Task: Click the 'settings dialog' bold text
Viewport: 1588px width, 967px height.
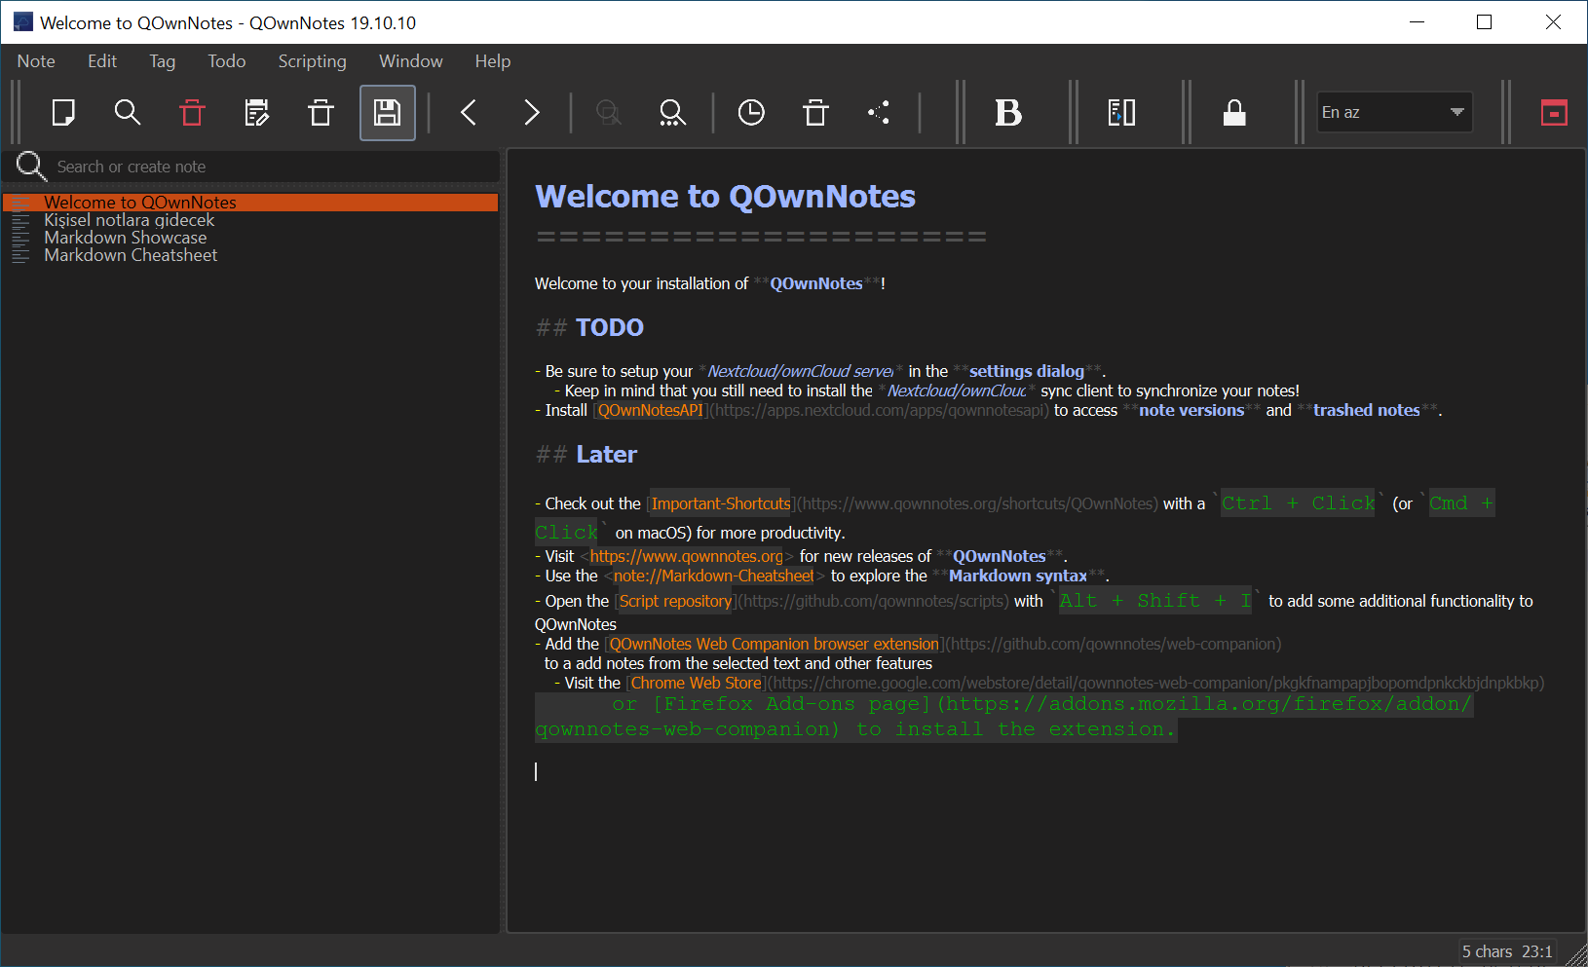Action: click(1026, 372)
